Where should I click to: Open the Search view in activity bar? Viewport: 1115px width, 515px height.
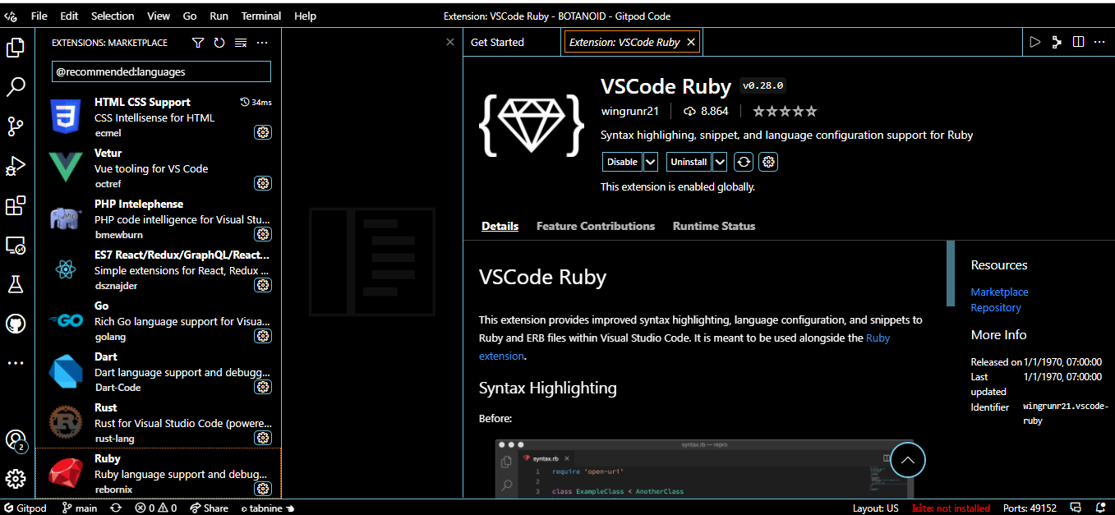(16, 87)
